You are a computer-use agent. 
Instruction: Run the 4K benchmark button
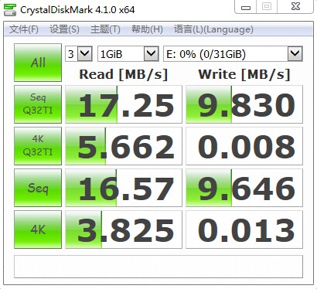(38, 229)
